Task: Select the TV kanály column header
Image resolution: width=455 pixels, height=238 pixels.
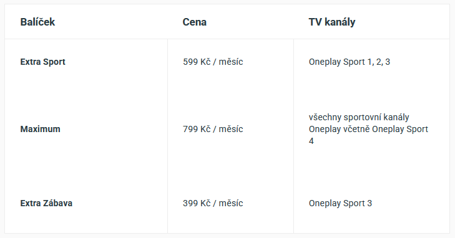Action: (332, 22)
